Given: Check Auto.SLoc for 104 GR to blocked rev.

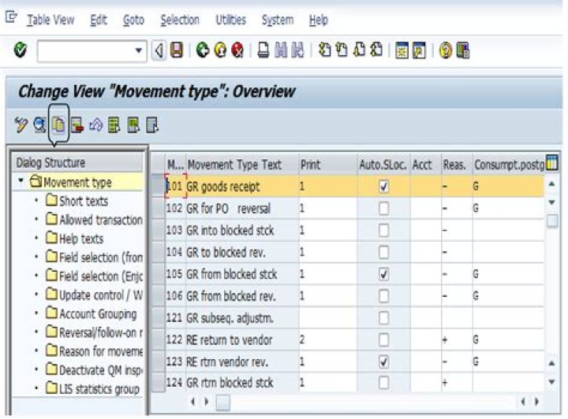Looking at the screenshot, I should click(x=383, y=252).
